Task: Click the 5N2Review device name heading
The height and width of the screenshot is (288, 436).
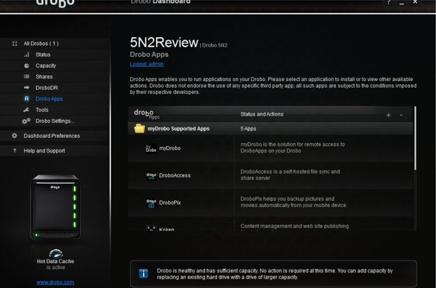Action: click(x=164, y=42)
